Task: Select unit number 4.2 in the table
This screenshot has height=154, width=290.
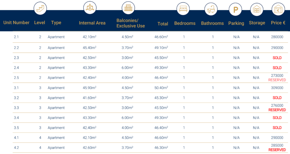Action: pyautogui.click(x=16, y=148)
